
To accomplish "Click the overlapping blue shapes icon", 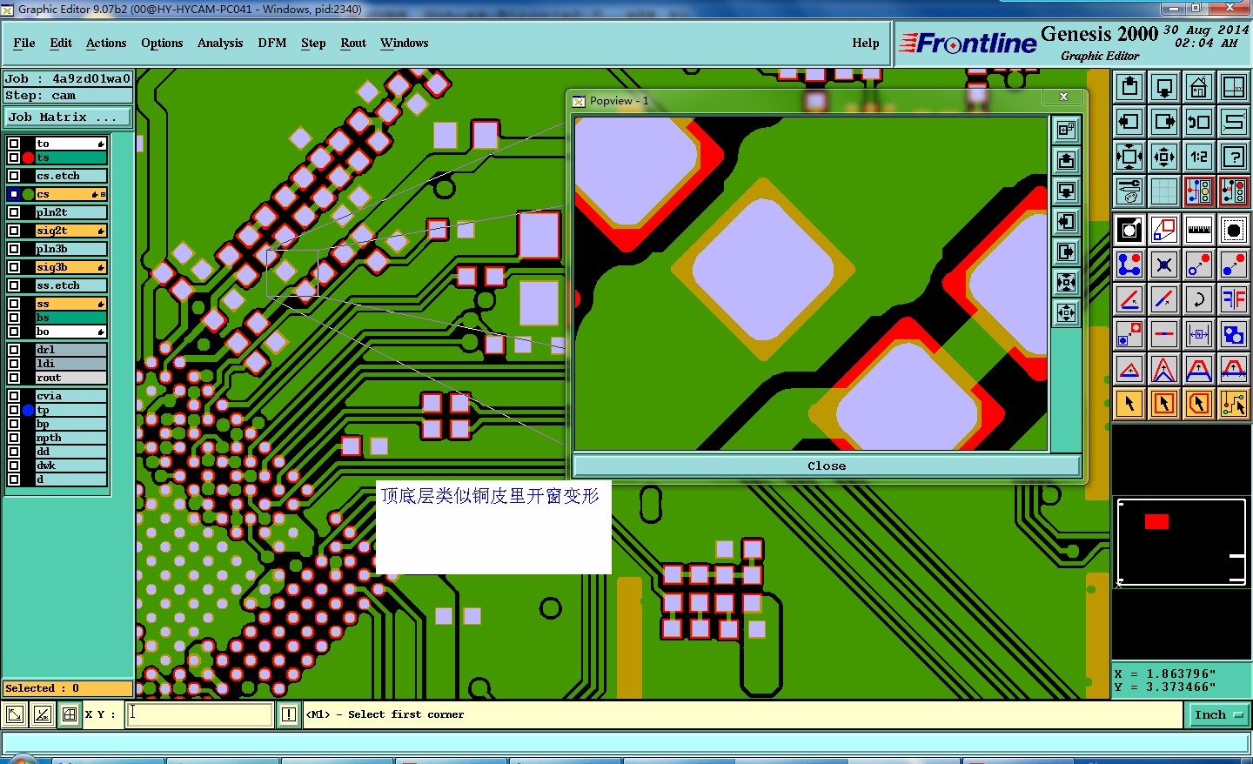I will 1234,334.
